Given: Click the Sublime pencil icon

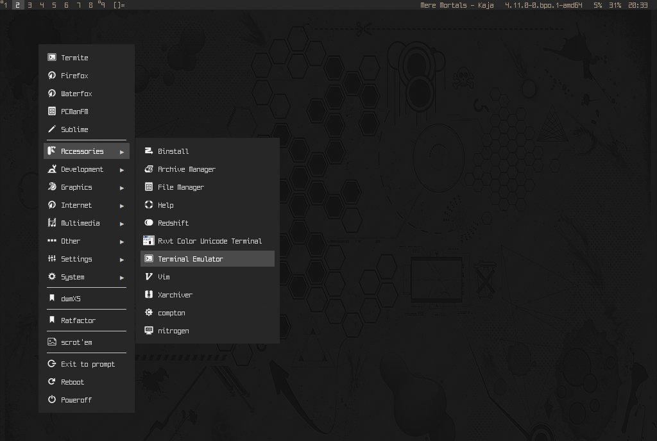Looking at the screenshot, I should (x=52, y=129).
